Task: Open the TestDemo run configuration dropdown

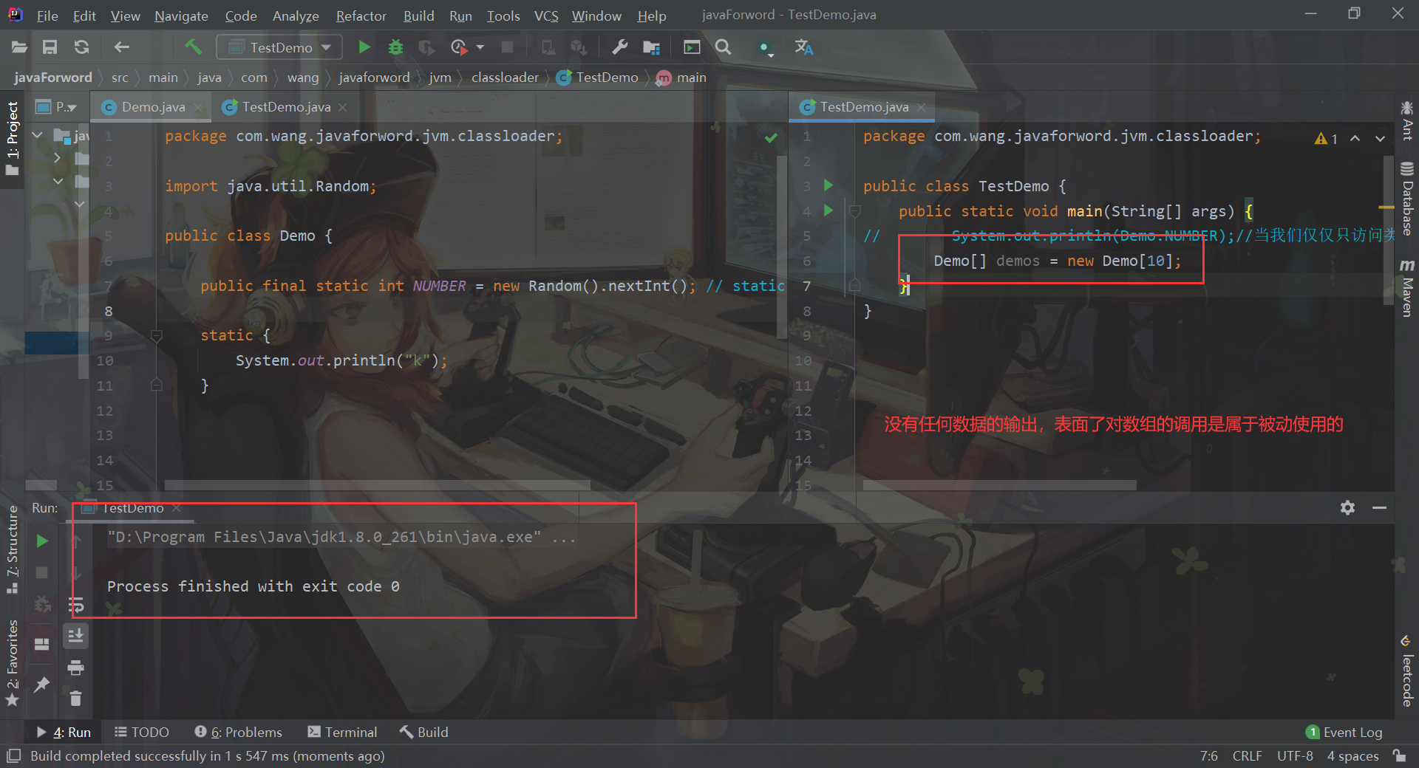Action: click(x=279, y=47)
